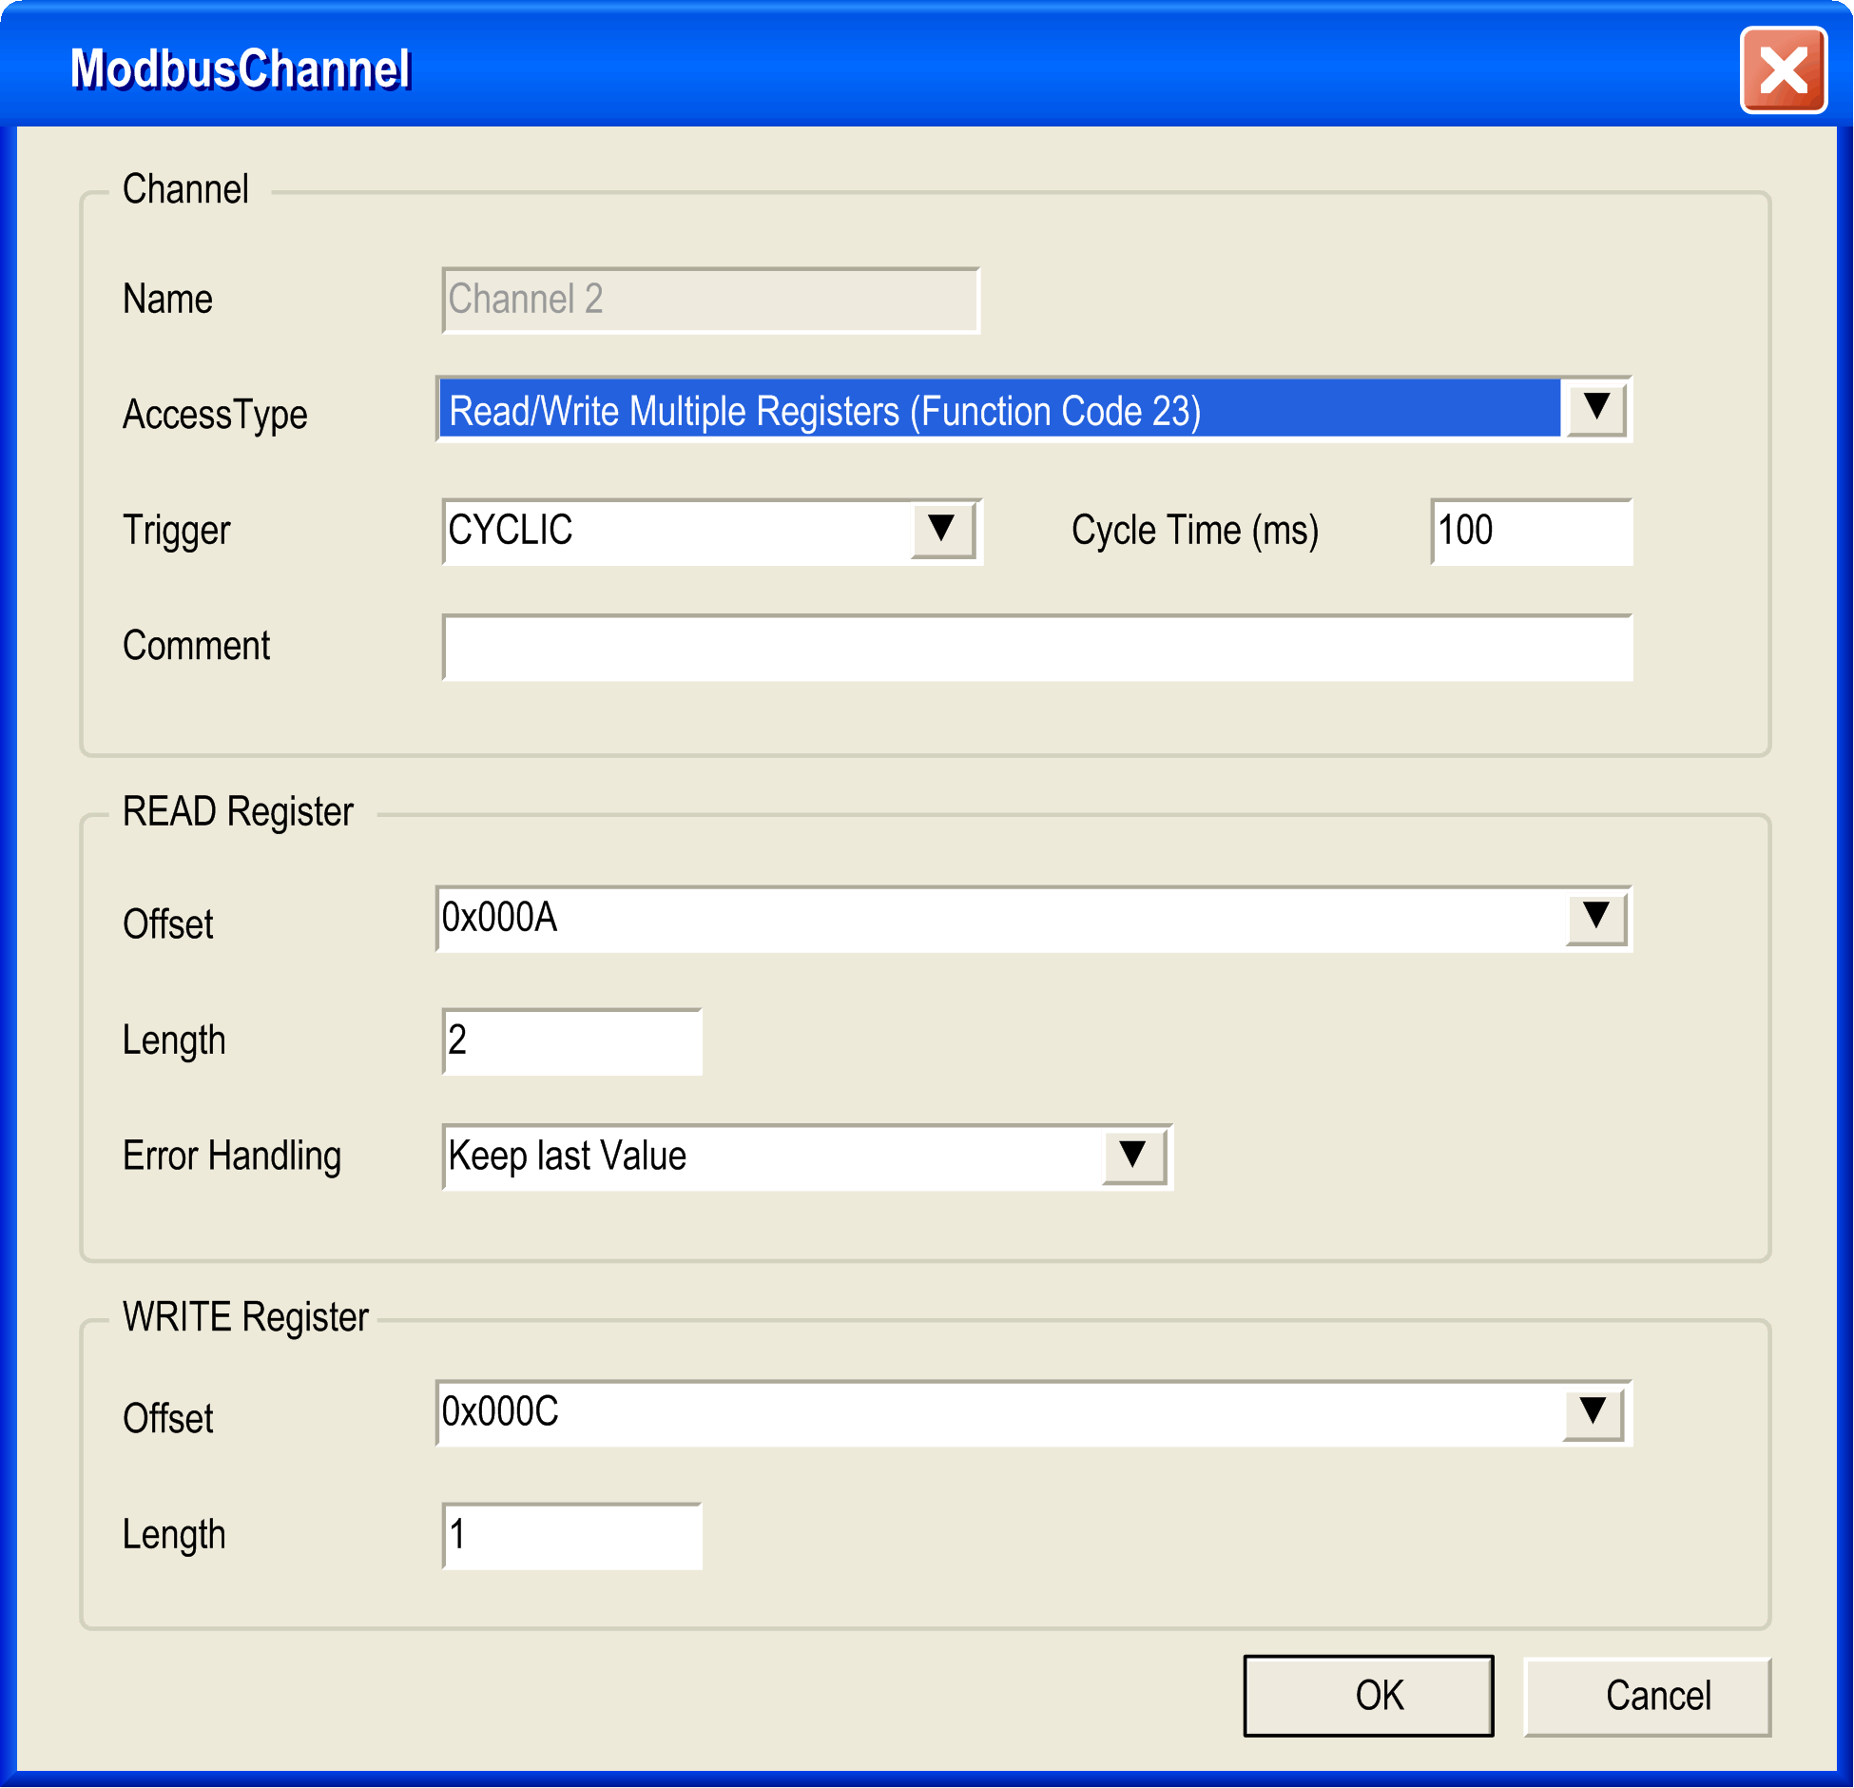
Task: Select the Read/Write Multiple Registers access type field
Action: tap(998, 411)
